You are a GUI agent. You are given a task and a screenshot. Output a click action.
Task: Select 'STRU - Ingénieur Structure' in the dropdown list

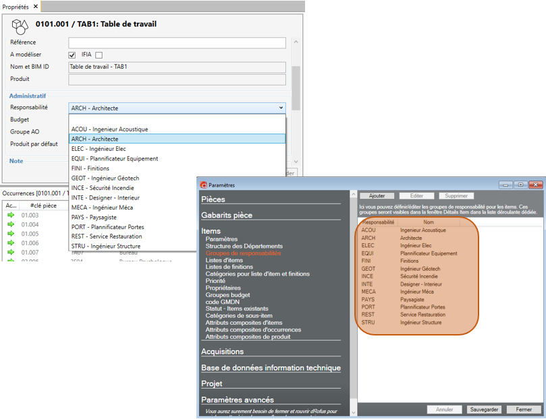106,247
